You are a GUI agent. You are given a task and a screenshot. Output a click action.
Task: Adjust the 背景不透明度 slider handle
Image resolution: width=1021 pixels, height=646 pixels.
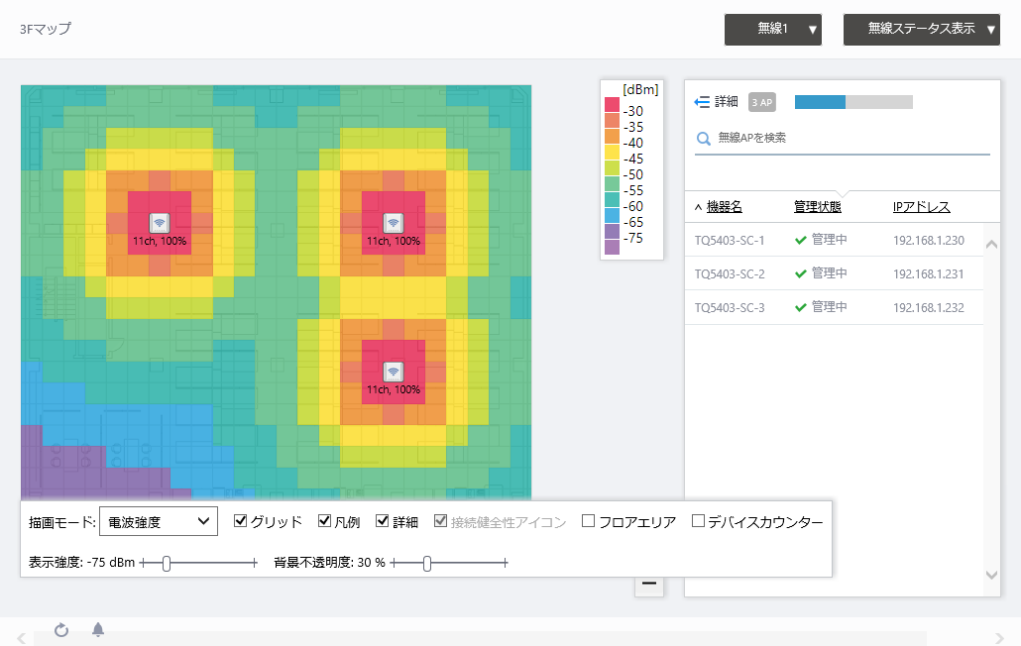click(x=426, y=563)
